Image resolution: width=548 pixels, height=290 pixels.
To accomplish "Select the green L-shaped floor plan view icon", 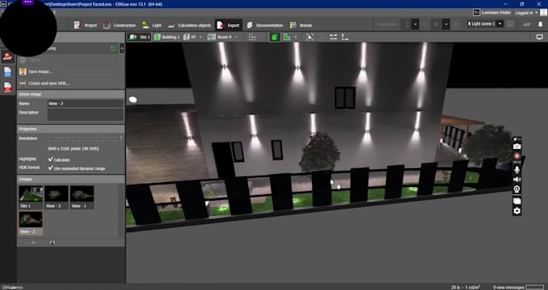I will [x=287, y=37].
